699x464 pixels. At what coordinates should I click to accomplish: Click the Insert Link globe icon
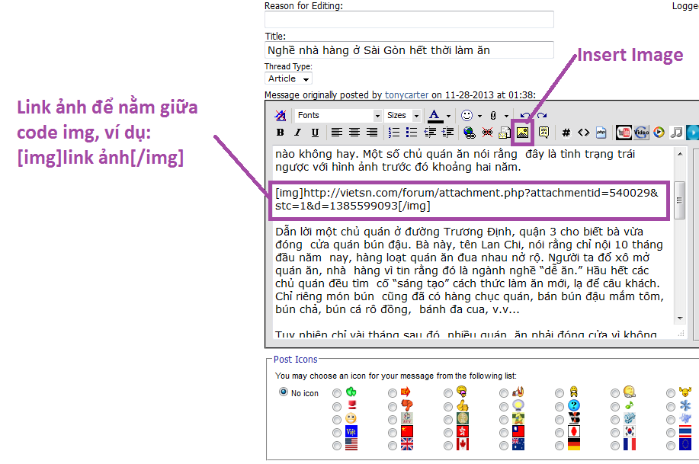[470, 133]
